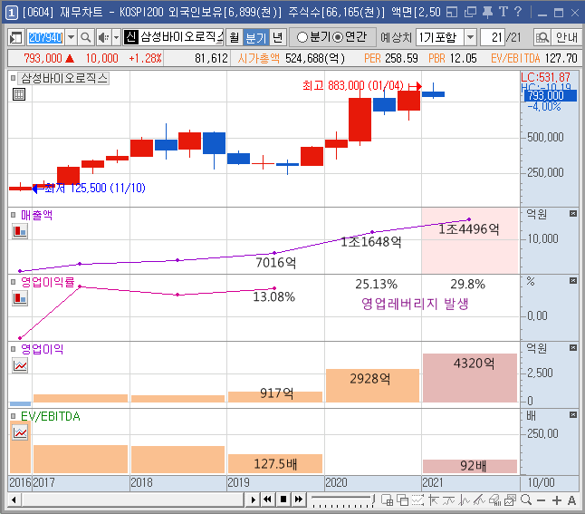This screenshot has width=585, height=514.
Task: Click the add-chart-panel icon in bottom toolbar
Action: 387,500
